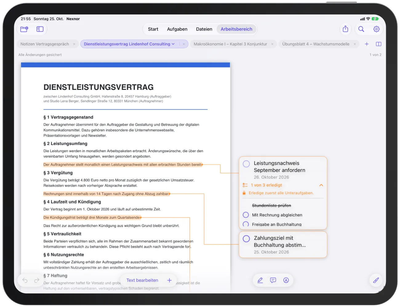Screen dimensions: 400x307
Task: Select highlighted Rechnungen 14 Tagen sentence
Action: click(x=106, y=194)
